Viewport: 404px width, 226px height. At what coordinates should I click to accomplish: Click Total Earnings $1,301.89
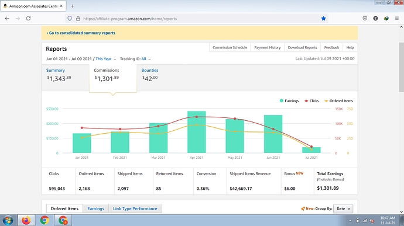tap(328, 188)
